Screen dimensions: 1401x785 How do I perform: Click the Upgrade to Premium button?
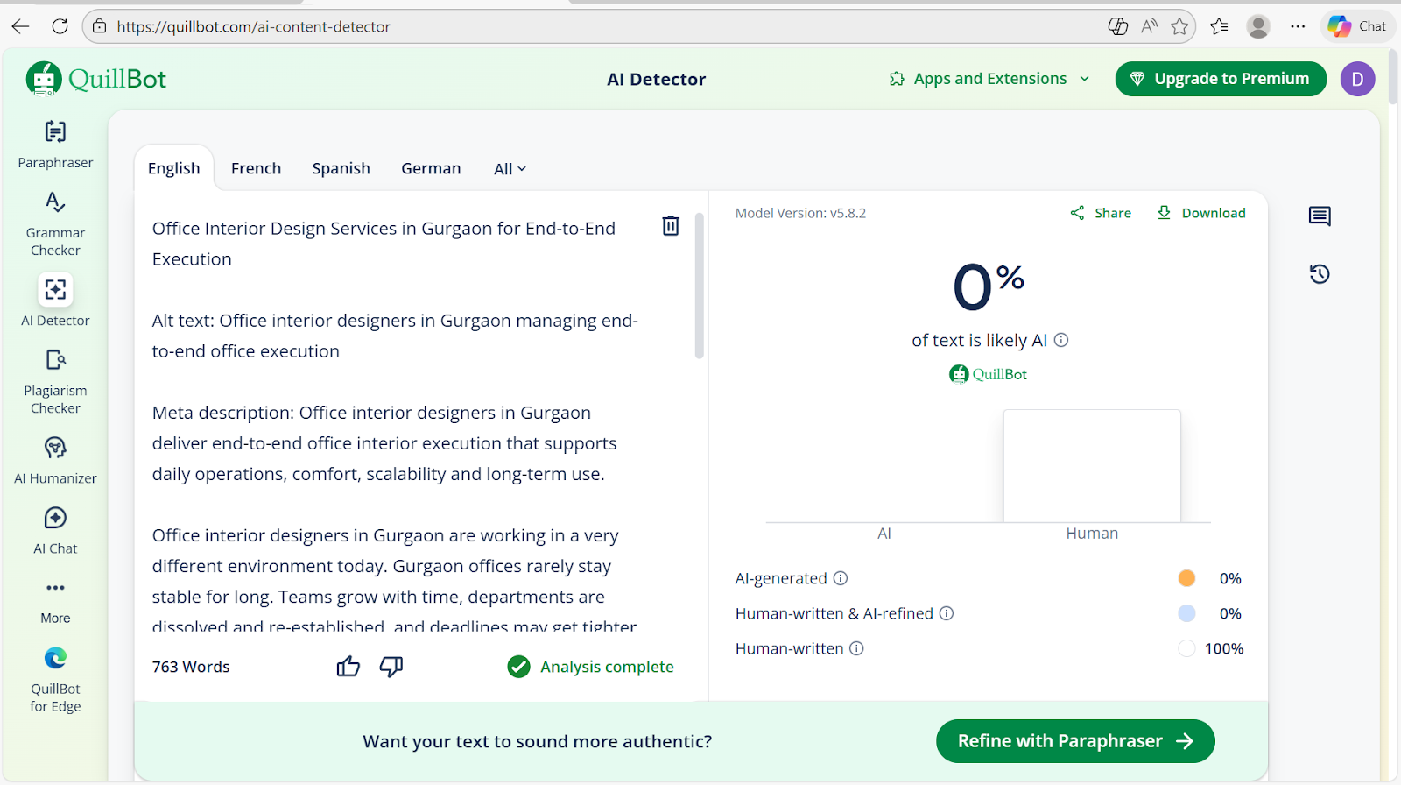coord(1221,79)
